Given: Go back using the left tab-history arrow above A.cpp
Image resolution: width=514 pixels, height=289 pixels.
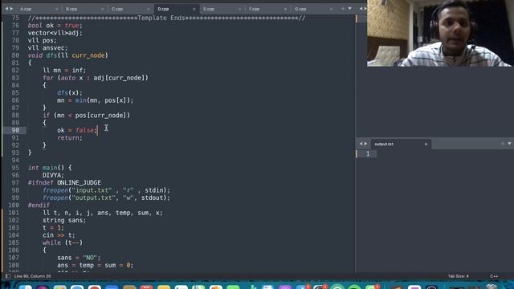Looking at the screenshot, I should pyautogui.click(x=6, y=9).
